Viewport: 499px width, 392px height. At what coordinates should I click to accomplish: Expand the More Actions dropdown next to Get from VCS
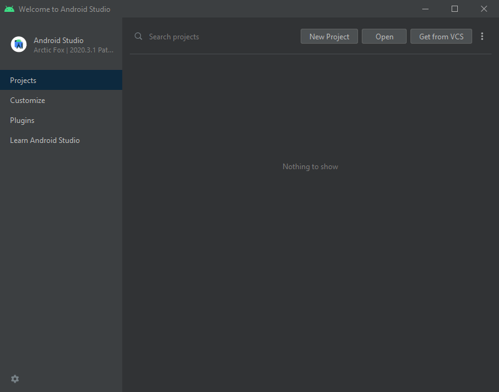point(482,36)
